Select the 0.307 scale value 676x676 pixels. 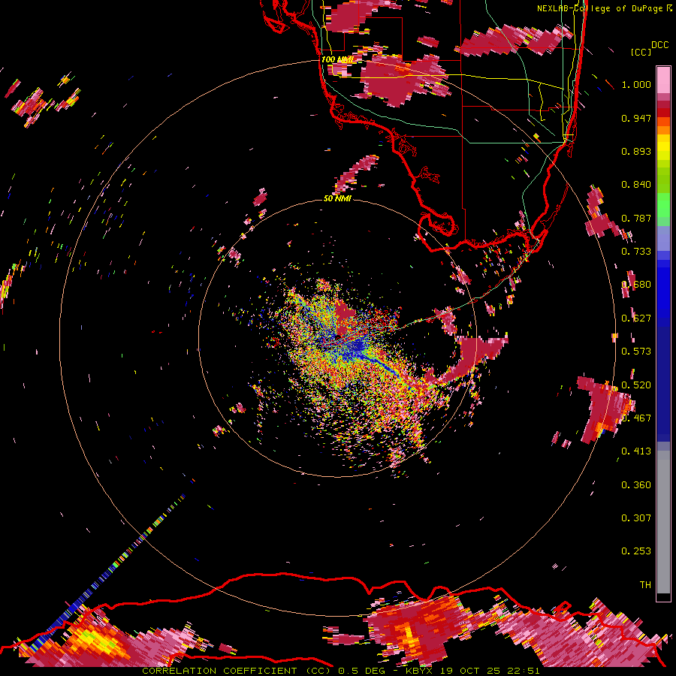pyautogui.click(x=636, y=518)
